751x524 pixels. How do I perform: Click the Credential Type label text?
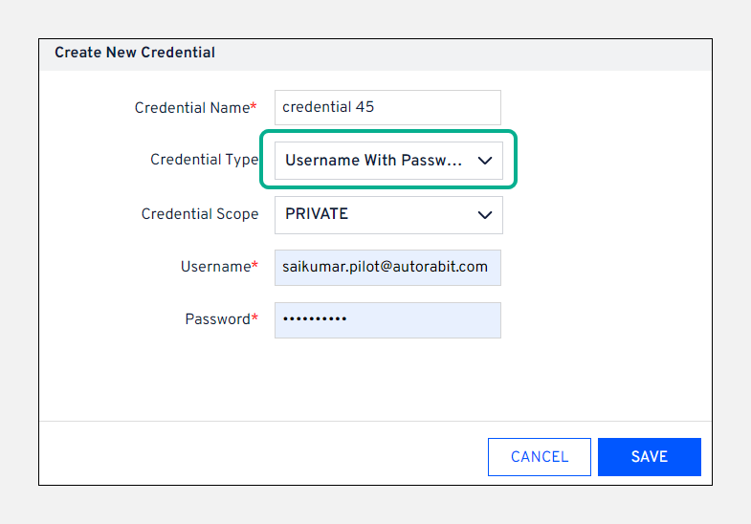[204, 161]
